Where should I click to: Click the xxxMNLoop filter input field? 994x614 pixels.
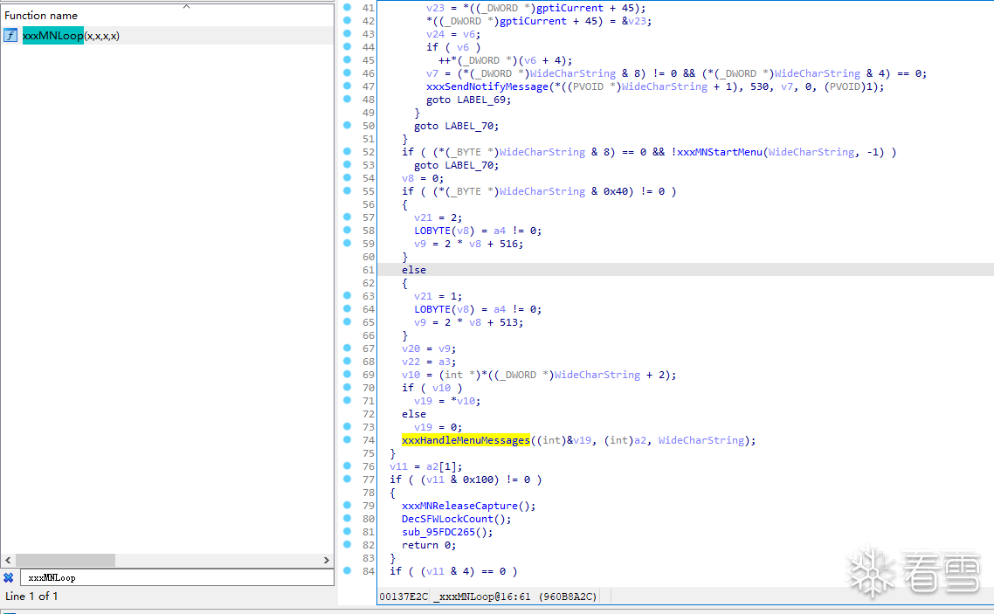coord(176,577)
